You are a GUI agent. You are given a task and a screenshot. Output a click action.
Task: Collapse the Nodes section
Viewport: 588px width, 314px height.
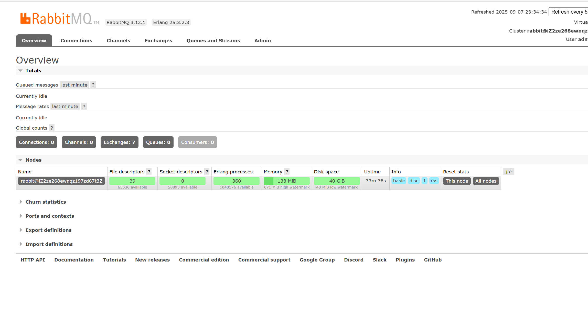click(34, 160)
